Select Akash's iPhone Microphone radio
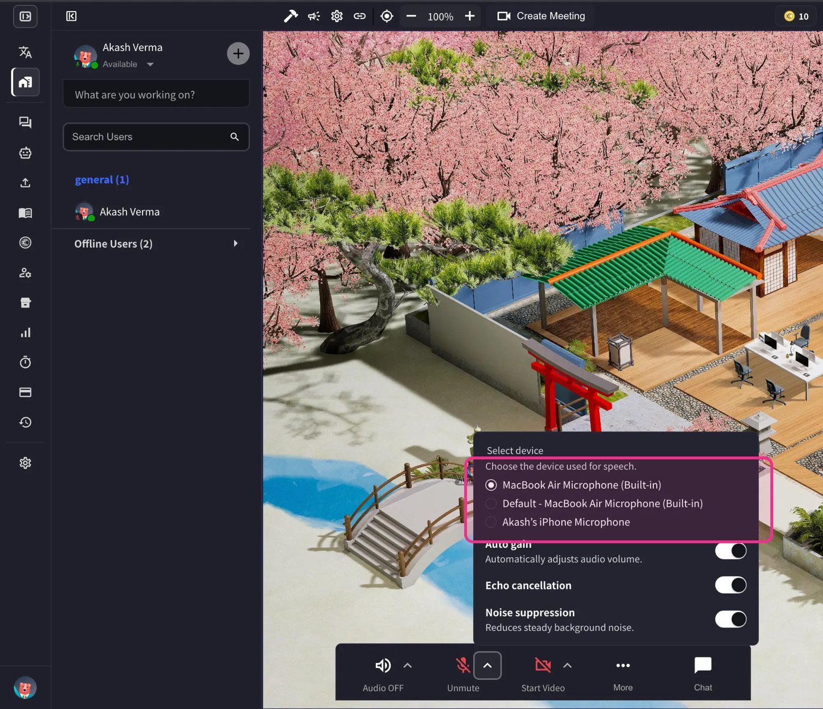Screen dimensions: 823x709 [491, 522]
